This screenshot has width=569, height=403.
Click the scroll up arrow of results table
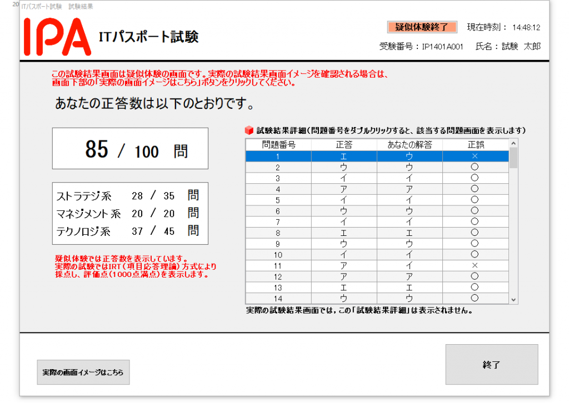513,144
